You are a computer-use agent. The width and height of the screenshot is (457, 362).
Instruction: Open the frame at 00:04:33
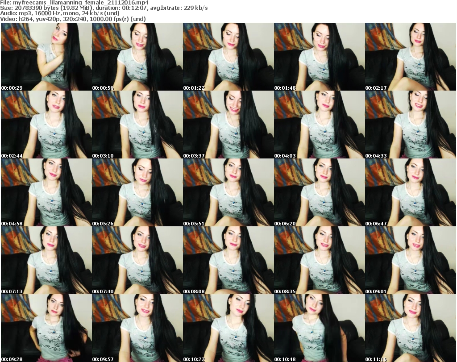pyautogui.click(x=410, y=125)
